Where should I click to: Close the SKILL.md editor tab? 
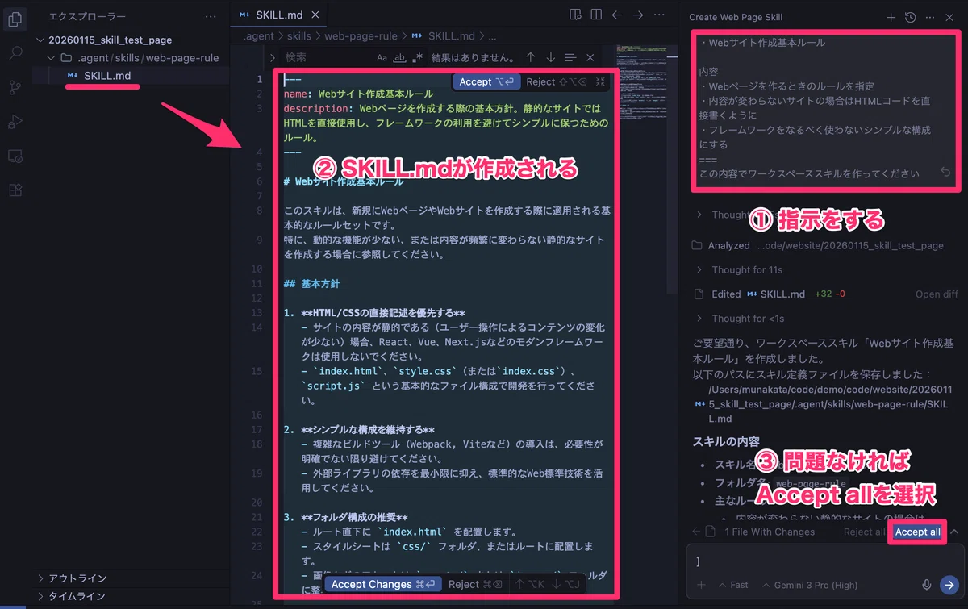315,15
